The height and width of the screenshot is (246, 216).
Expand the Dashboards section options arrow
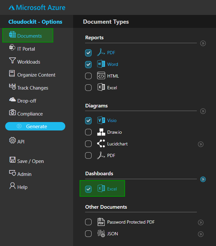(x=203, y=179)
